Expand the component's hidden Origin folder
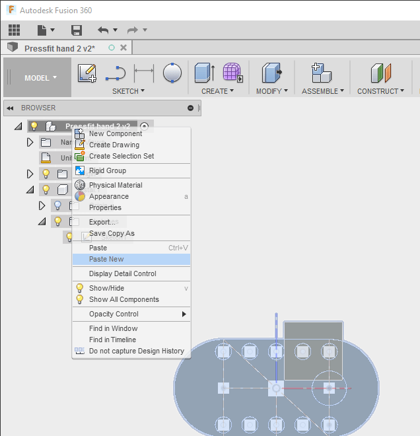Image resolution: width=420 pixels, height=436 pixels. [42, 205]
